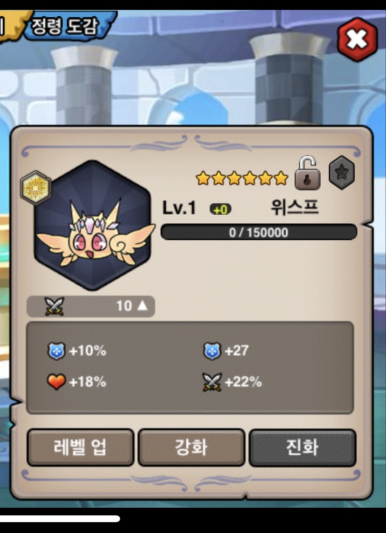Tap the blue shield +27 defense icon
386x533 pixels.
212,351
